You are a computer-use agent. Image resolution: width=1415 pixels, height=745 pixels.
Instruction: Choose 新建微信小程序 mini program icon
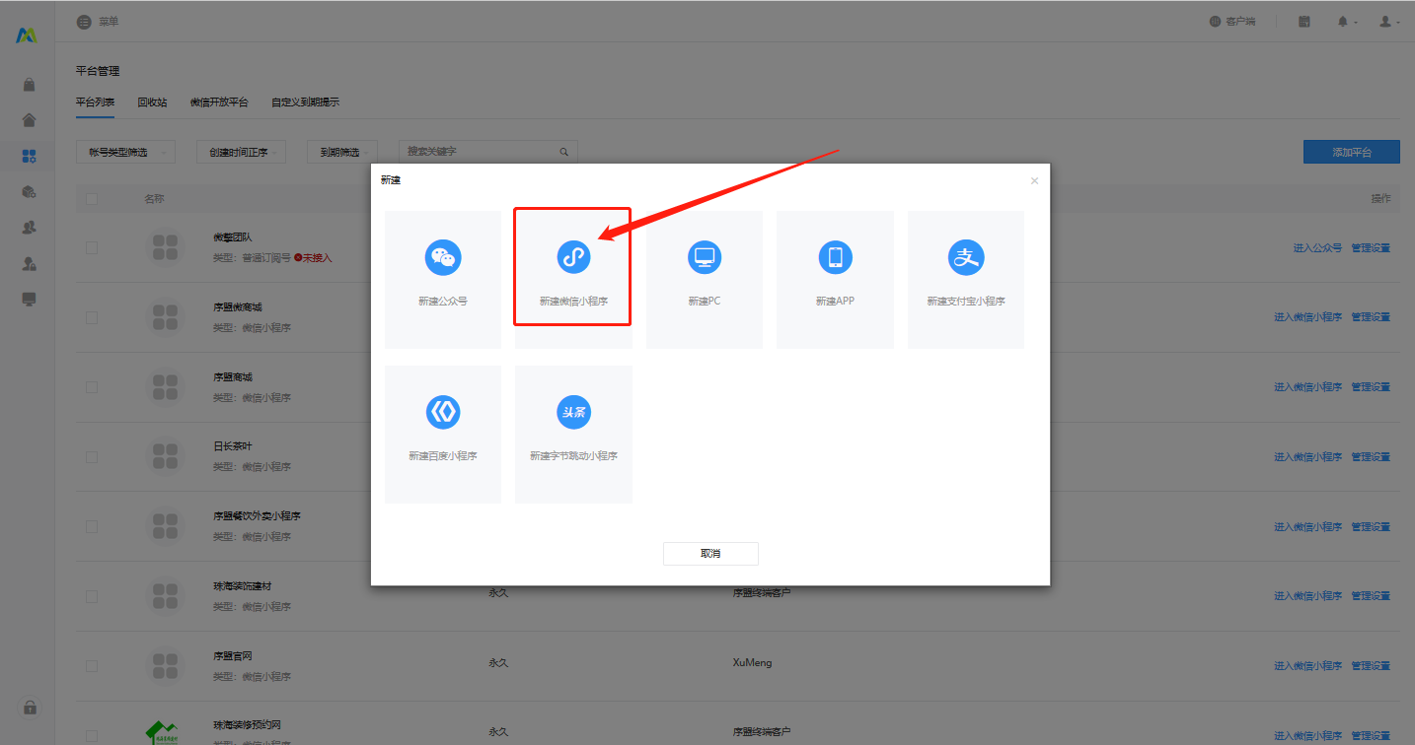click(573, 257)
